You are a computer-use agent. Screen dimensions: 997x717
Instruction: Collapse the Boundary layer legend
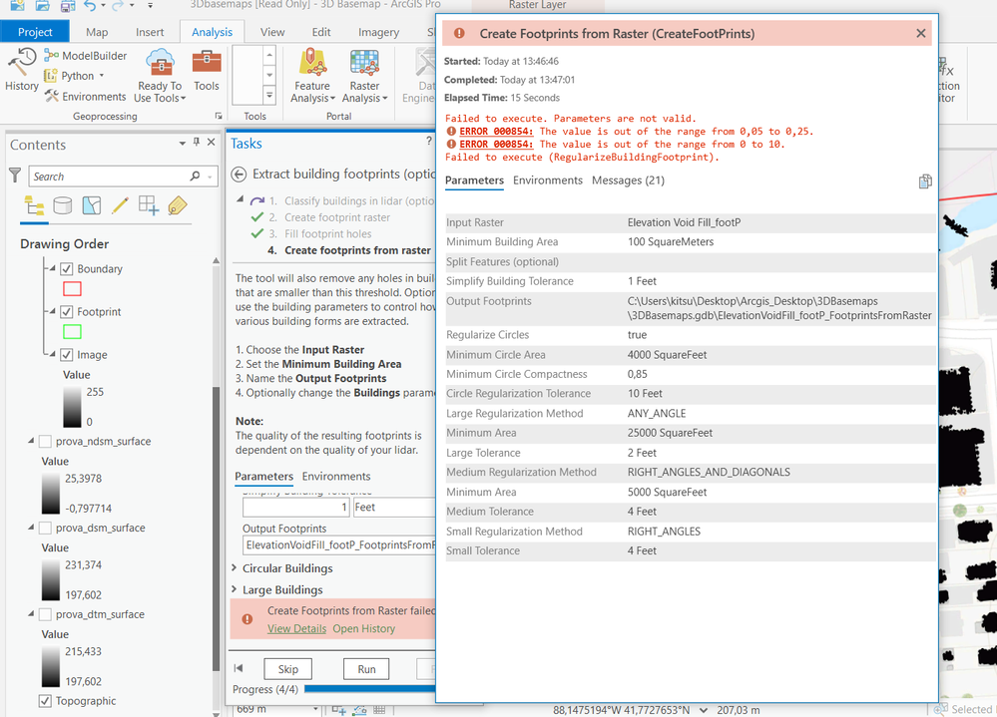[53, 268]
